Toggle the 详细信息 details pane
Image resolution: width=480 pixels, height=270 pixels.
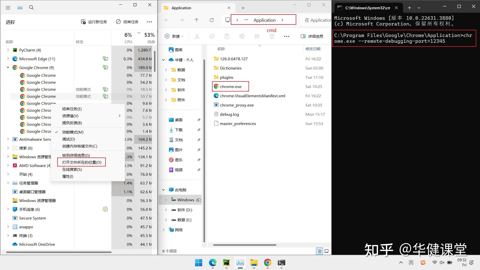tap(312, 36)
